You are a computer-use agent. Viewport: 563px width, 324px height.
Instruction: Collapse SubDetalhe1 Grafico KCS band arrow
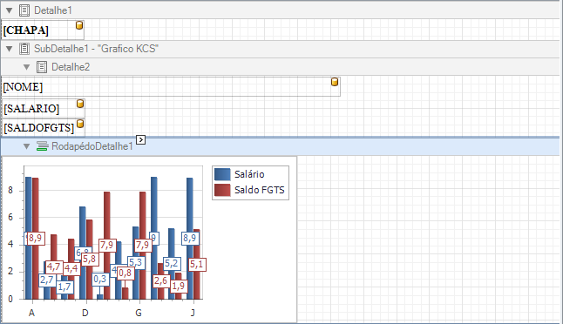click(10, 49)
